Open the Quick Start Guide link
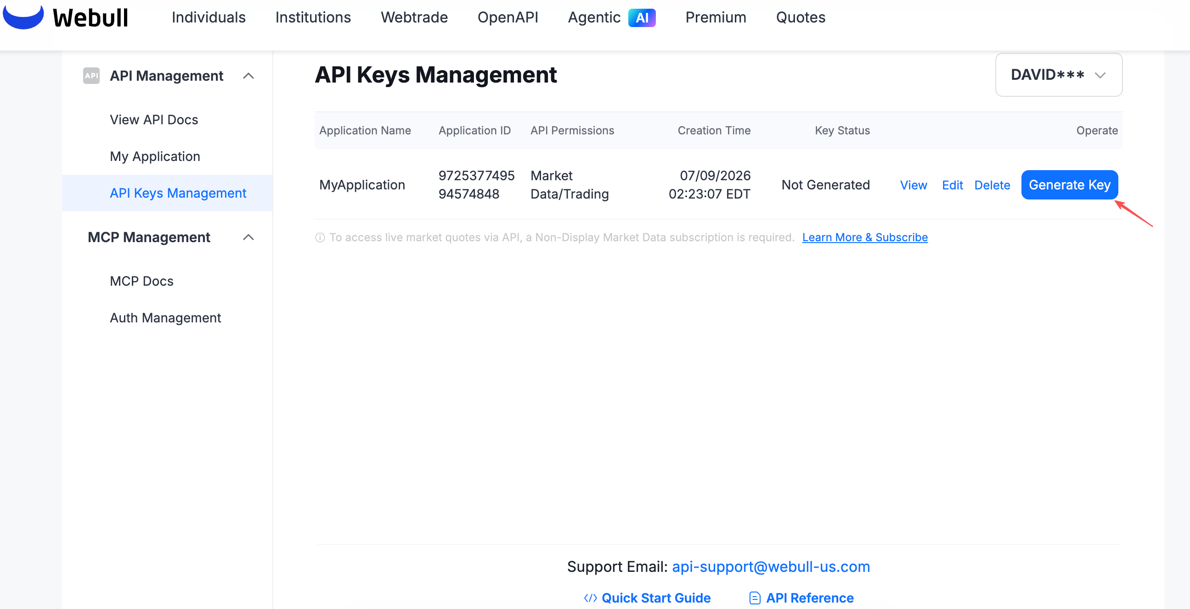 point(656,598)
